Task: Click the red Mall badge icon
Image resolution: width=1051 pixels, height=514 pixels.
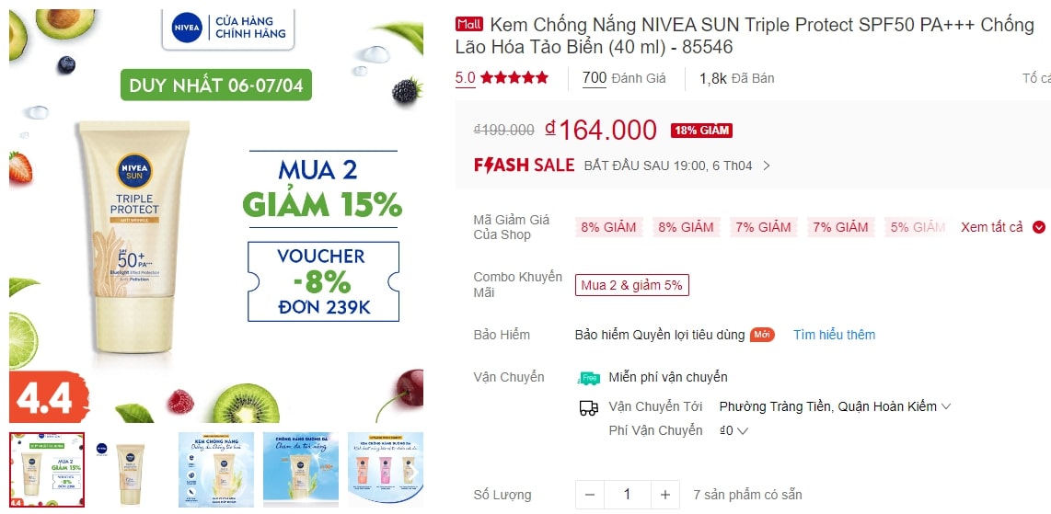Action: 469,25
